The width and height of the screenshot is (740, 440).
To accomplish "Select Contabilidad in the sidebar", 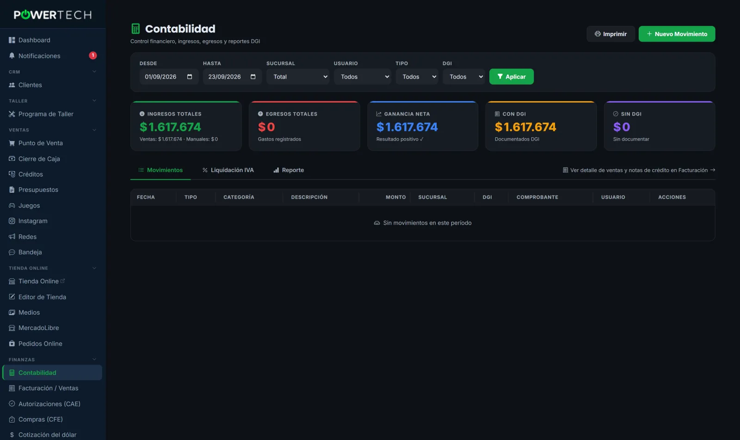I will [52, 373].
